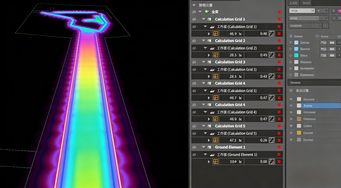The height and width of the screenshot is (188, 341).
Task: Click the graph icon beside 0.26 value
Action: tap(271, 140)
